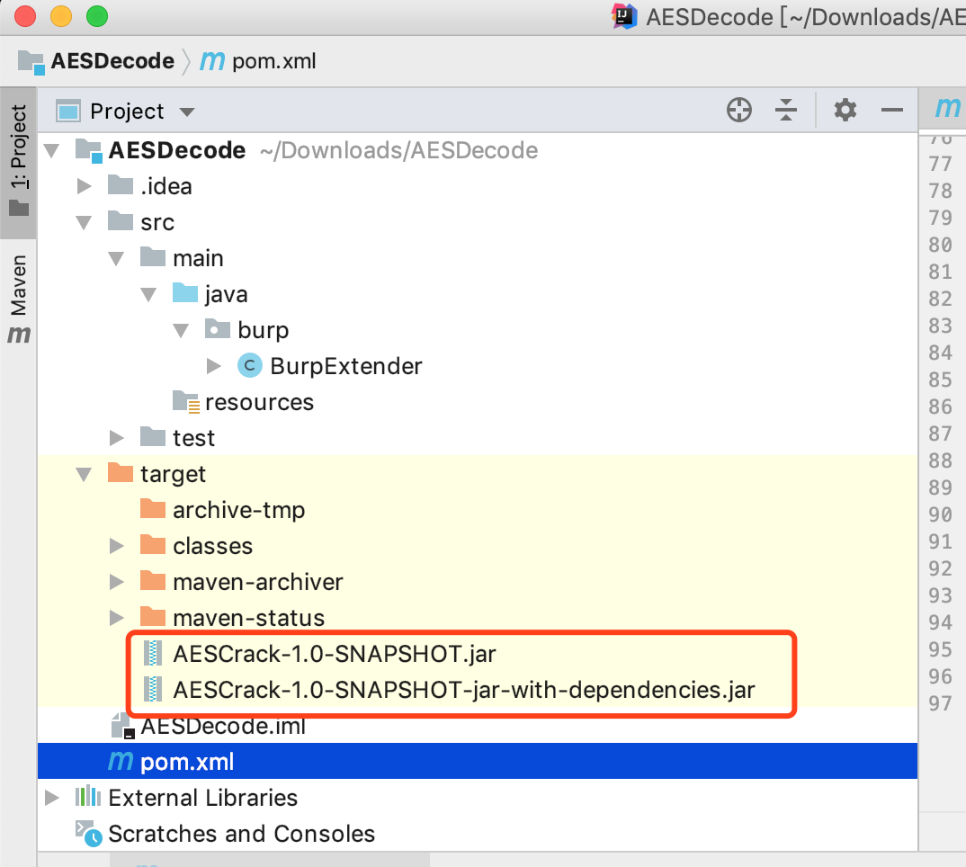Screen dimensions: 966x867
Task: Select Scratches and Consoles label
Action: coord(241,834)
